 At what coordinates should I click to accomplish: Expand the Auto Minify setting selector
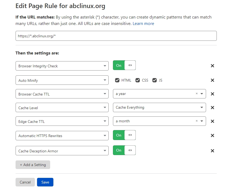tap(62, 80)
